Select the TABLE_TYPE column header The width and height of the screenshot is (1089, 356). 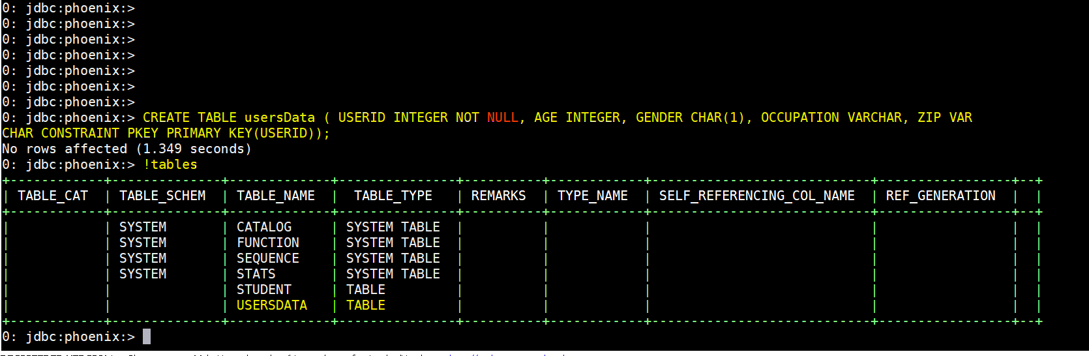click(x=393, y=196)
